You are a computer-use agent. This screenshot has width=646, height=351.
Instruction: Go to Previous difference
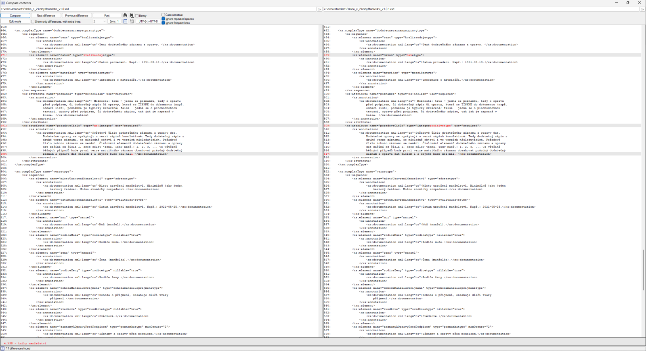click(x=77, y=15)
